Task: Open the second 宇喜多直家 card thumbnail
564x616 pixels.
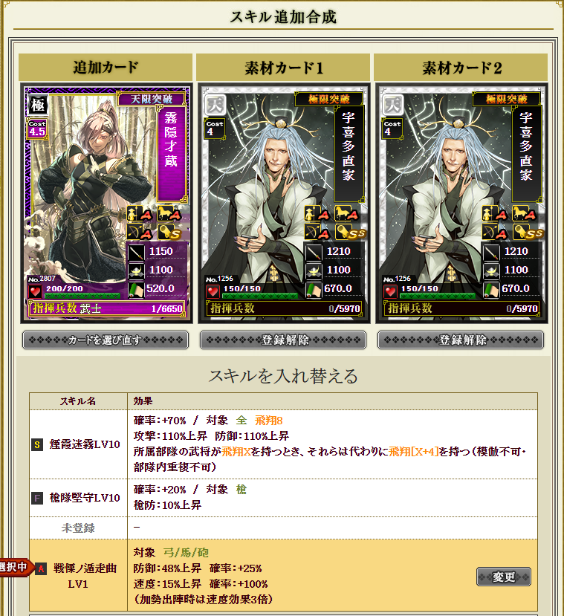Action: coord(461,203)
